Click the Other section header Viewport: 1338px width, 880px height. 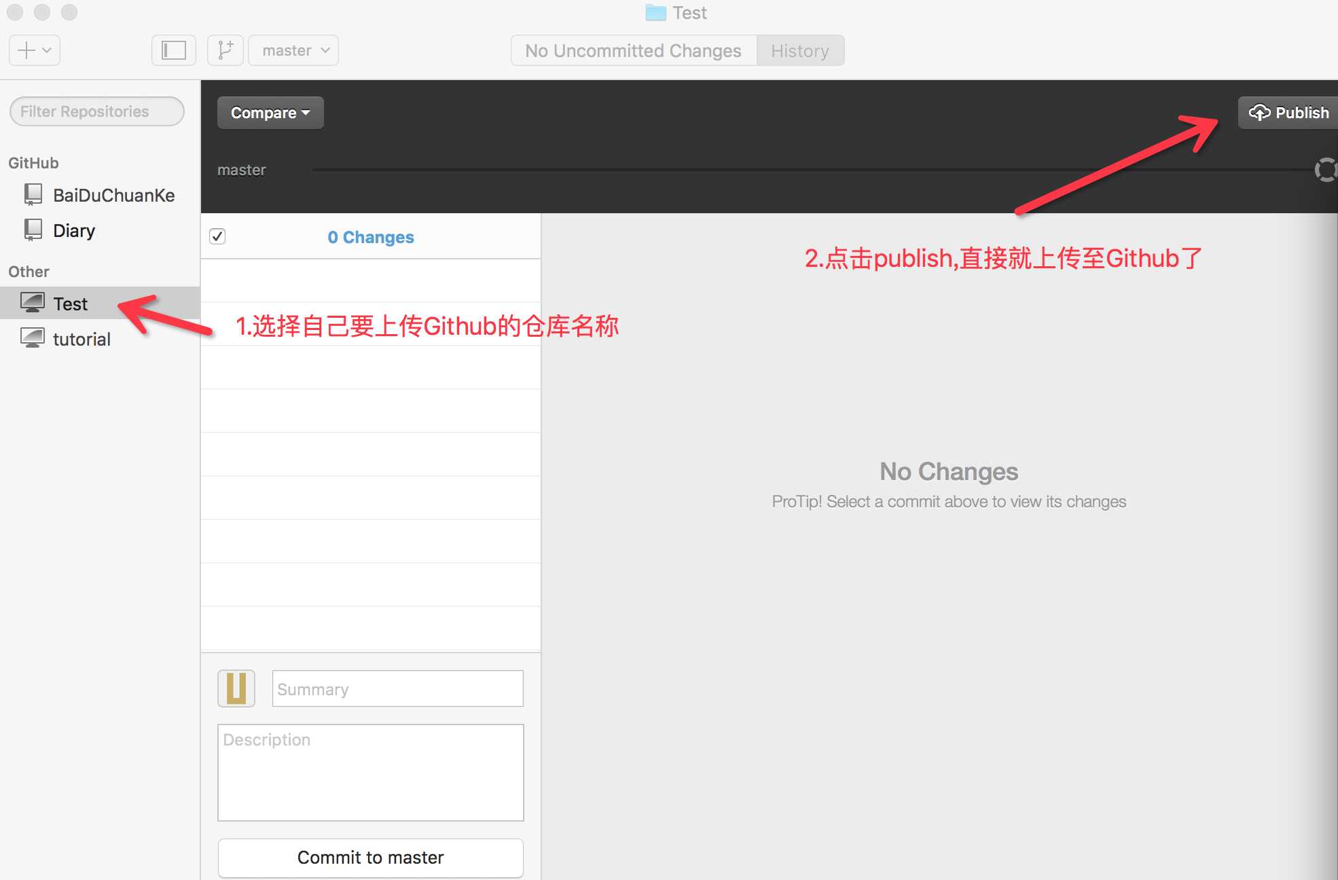click(x=29, y=272)
